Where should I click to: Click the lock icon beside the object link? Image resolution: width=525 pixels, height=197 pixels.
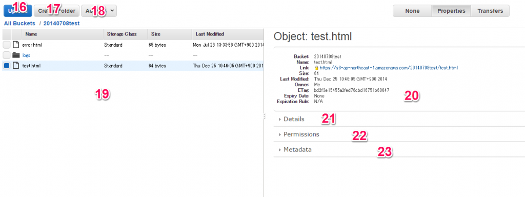316,68
